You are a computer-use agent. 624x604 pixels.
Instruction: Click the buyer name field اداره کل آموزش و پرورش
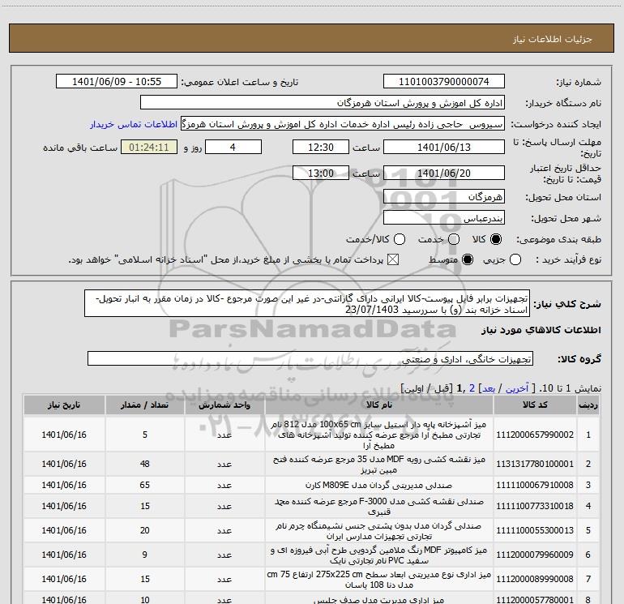323,102
